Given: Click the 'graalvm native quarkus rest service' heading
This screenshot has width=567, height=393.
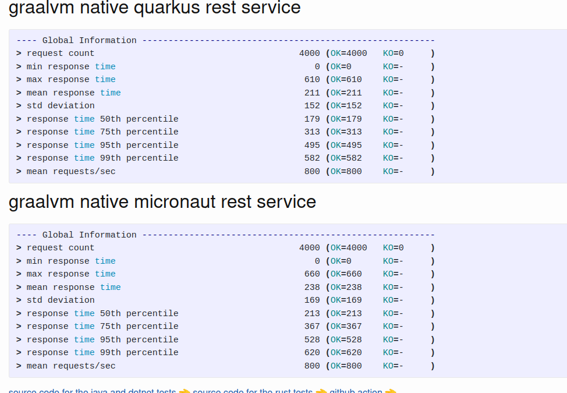Looking at the screenshot, I should tap(155, 8).
